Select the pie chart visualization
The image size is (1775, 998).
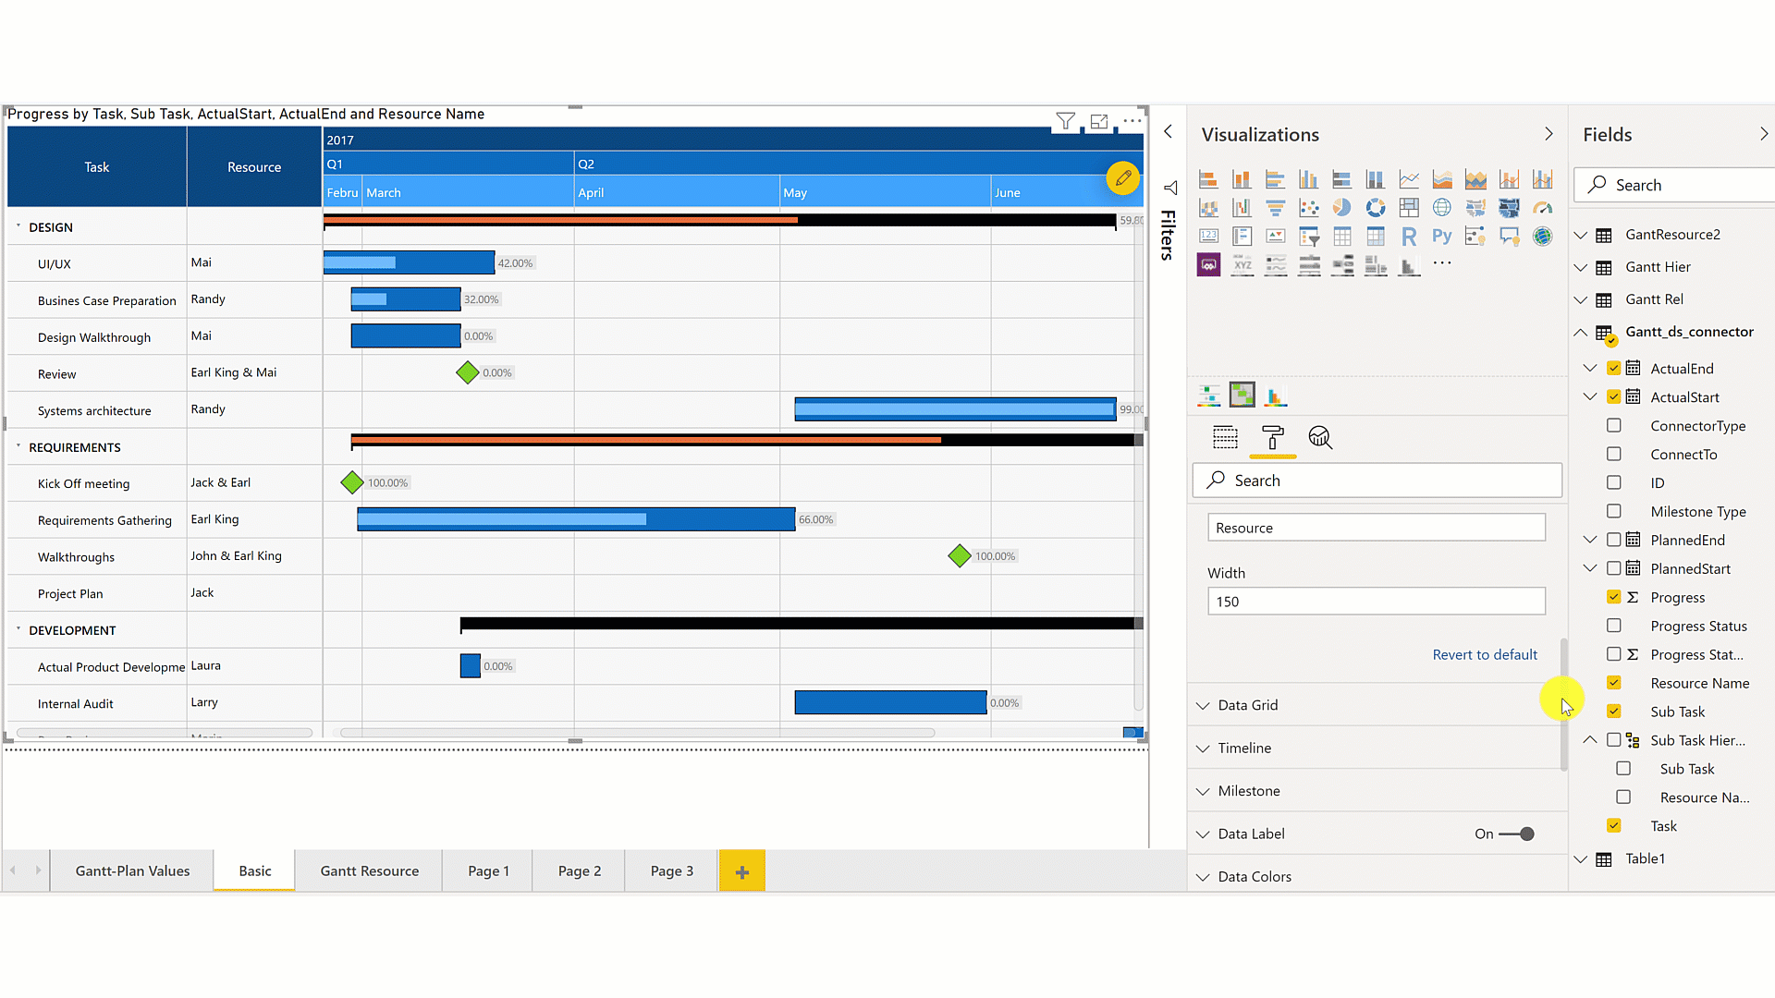click(x=1341, y=208)
